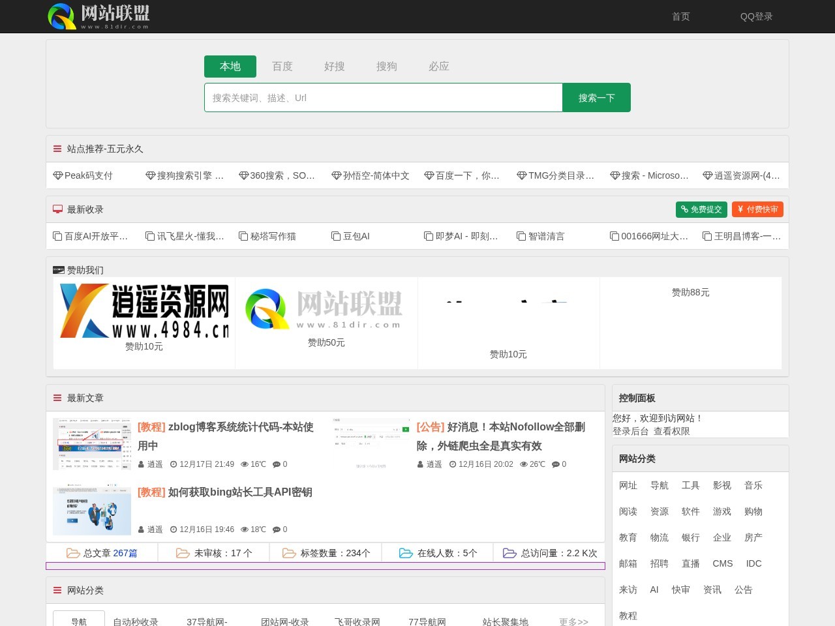Click the monitor icon beside 最新收录
The height and width of the screenshot is (626, 835).
(57, 209)
